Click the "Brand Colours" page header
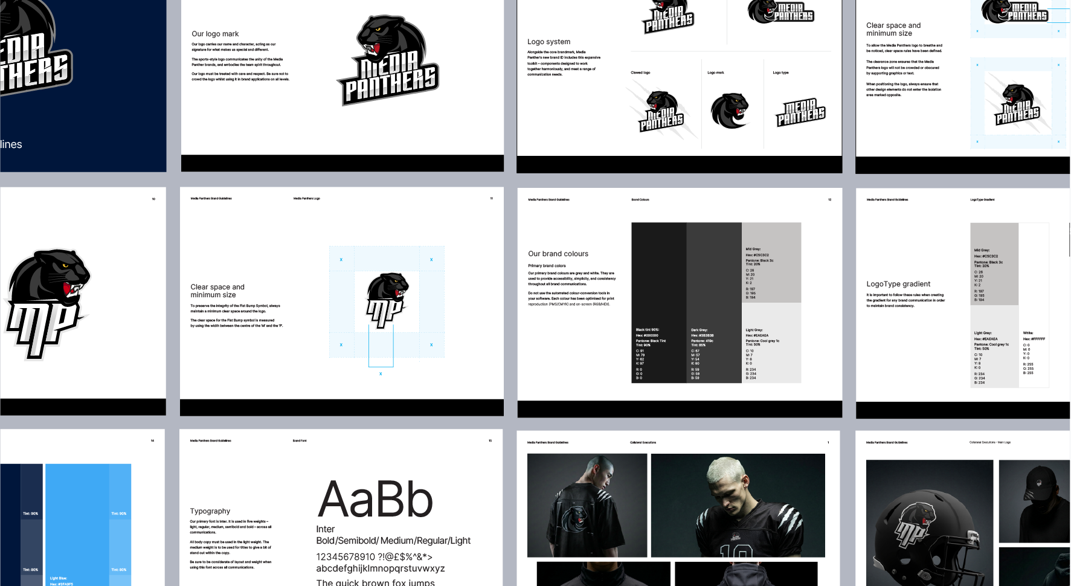Viewport: 1071px width, 586px height. pos(640,199)
